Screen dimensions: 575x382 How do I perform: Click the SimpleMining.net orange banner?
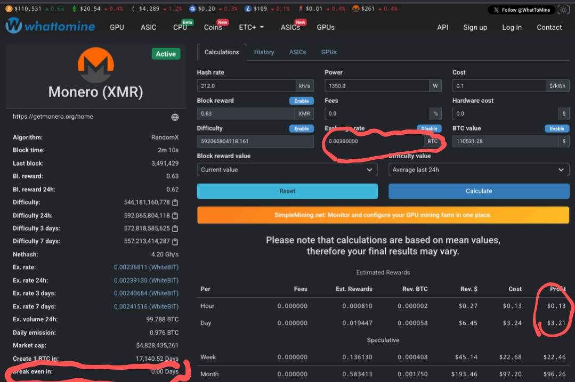pos(383,215)
